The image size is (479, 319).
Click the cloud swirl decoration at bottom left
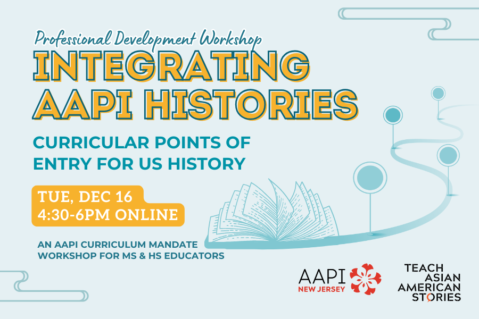pos(21,282)
